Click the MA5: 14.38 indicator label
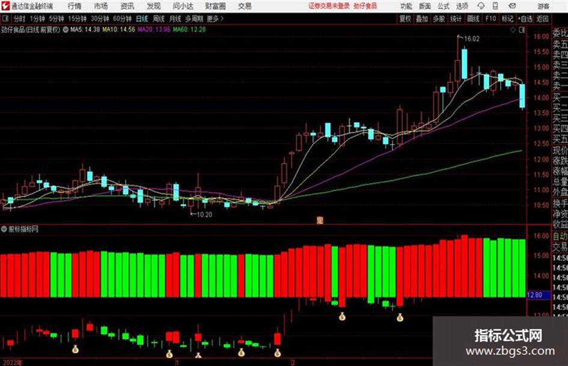Viewport: 568px width, 366px height. pos(85,29)
